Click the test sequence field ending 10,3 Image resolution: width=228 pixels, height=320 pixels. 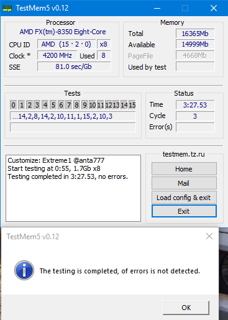(x=73, y=116)
